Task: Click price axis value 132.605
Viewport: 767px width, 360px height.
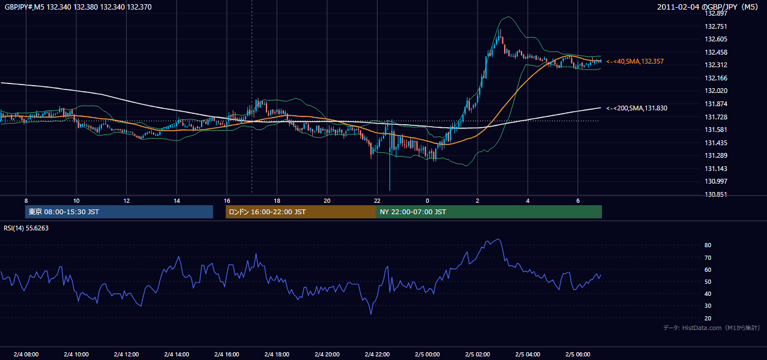Action: click(x=716, y=39)
